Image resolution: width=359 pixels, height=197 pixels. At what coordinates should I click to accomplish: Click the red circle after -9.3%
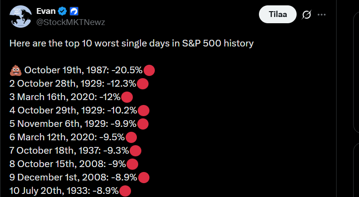click(x=136, y=151)
